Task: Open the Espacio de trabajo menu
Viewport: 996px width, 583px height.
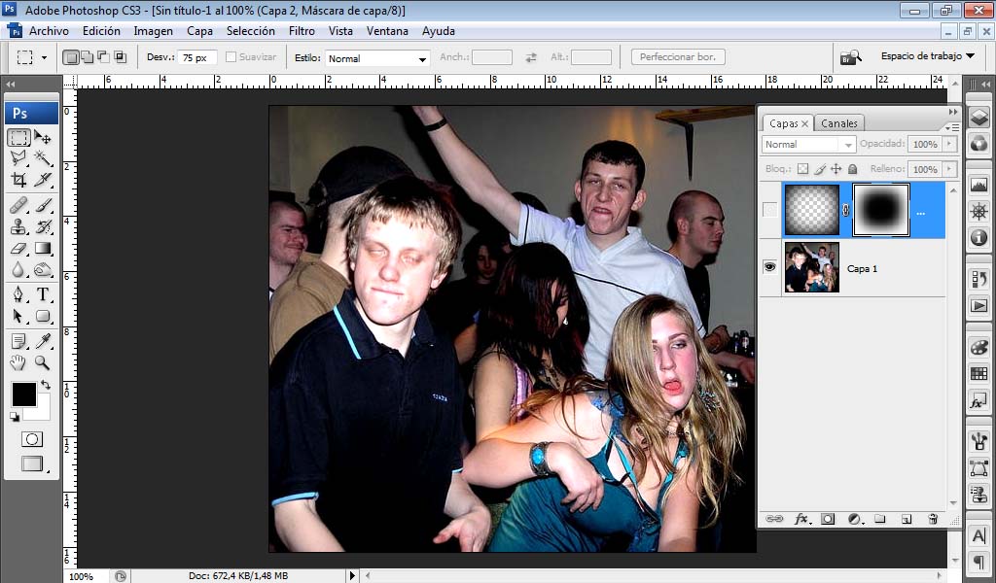Action: tap(927, 55)
